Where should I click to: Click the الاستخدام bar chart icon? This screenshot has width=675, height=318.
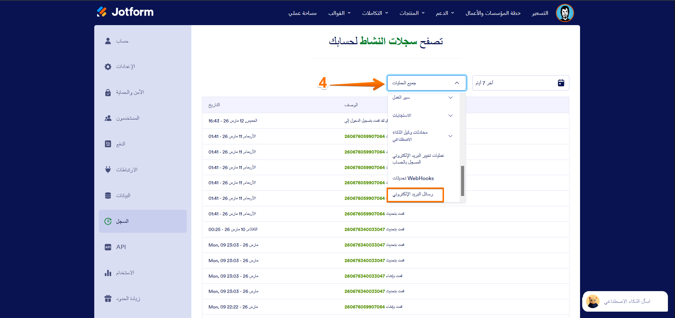click(x=108, y=273)
